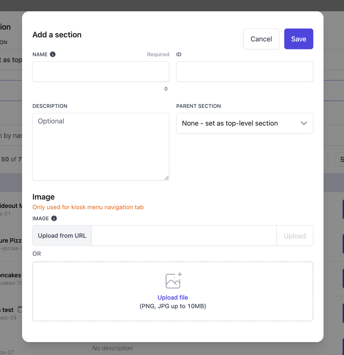The width and height of the screenshot is (344, 355).
Task: Switch to the "Upload from URL" tab
Action: tap(62, 235)
